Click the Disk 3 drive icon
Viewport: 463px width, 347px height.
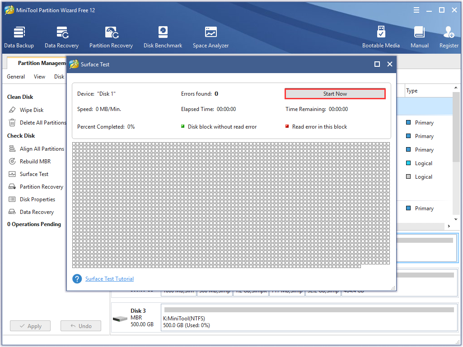tap(120, 319)
